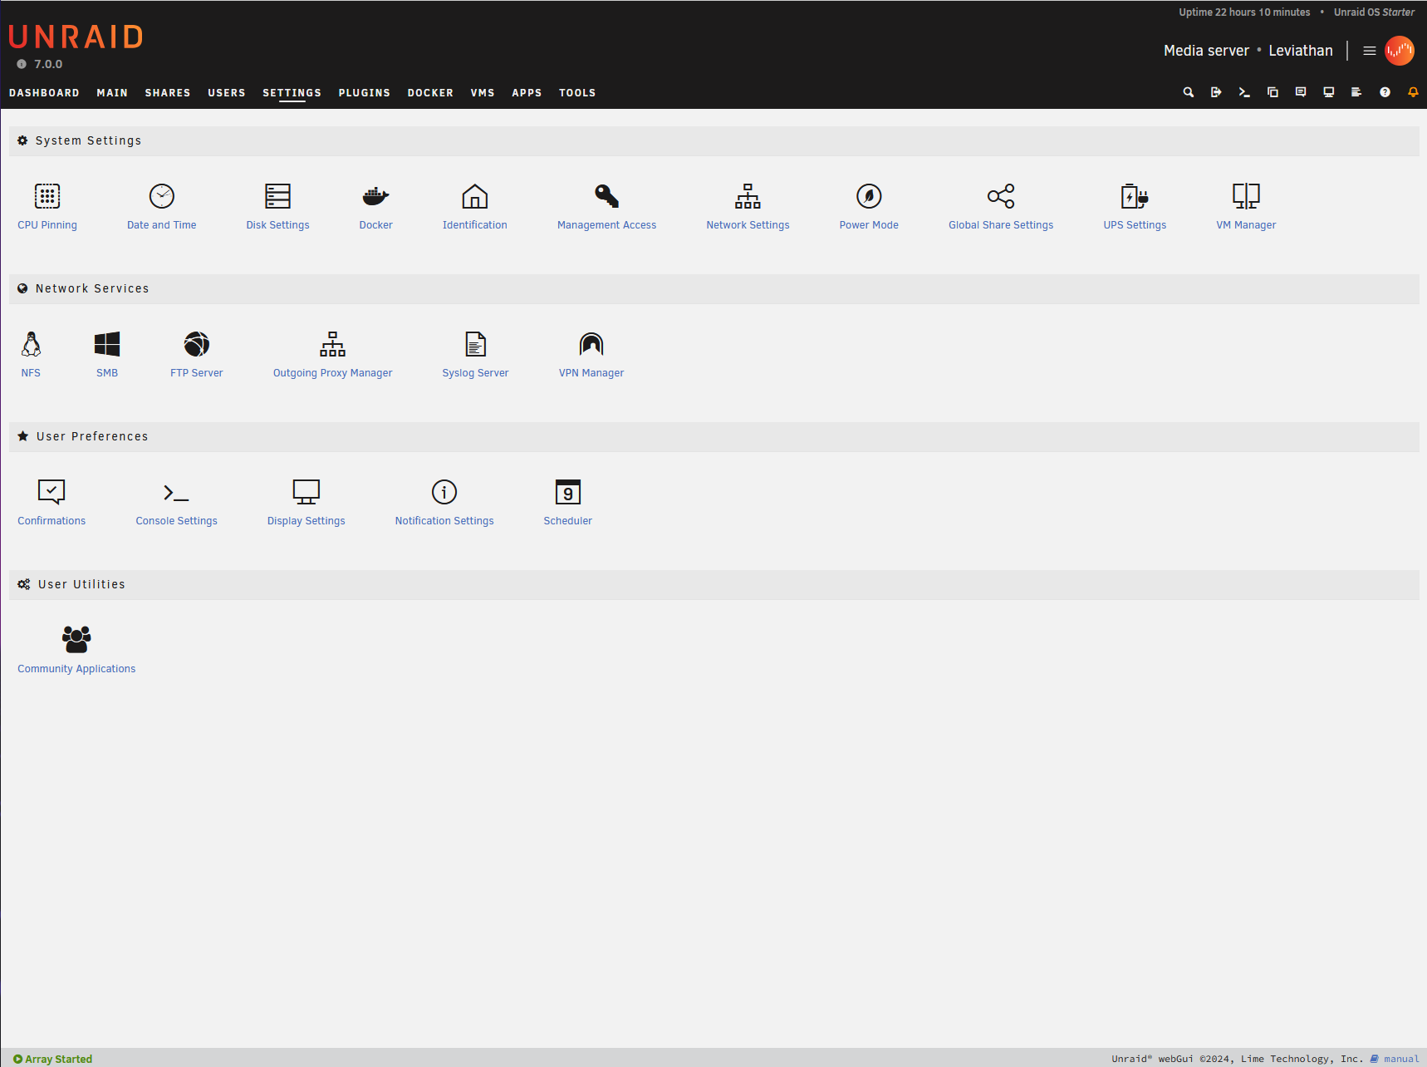Viewport: 1427px width, 1067px height.
Task: Expand the hamburger account menu
Action: [x=1369, y=51]
